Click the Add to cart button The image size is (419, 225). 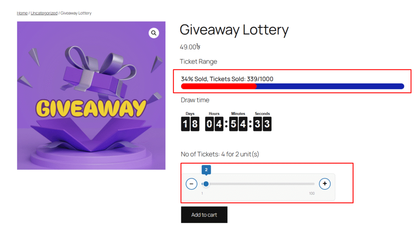tap(204, 215)
